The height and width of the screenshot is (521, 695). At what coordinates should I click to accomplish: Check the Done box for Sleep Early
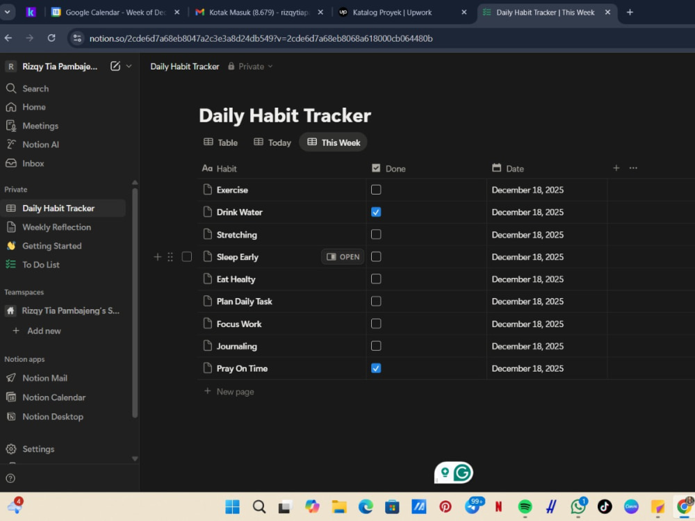(376, 256)
